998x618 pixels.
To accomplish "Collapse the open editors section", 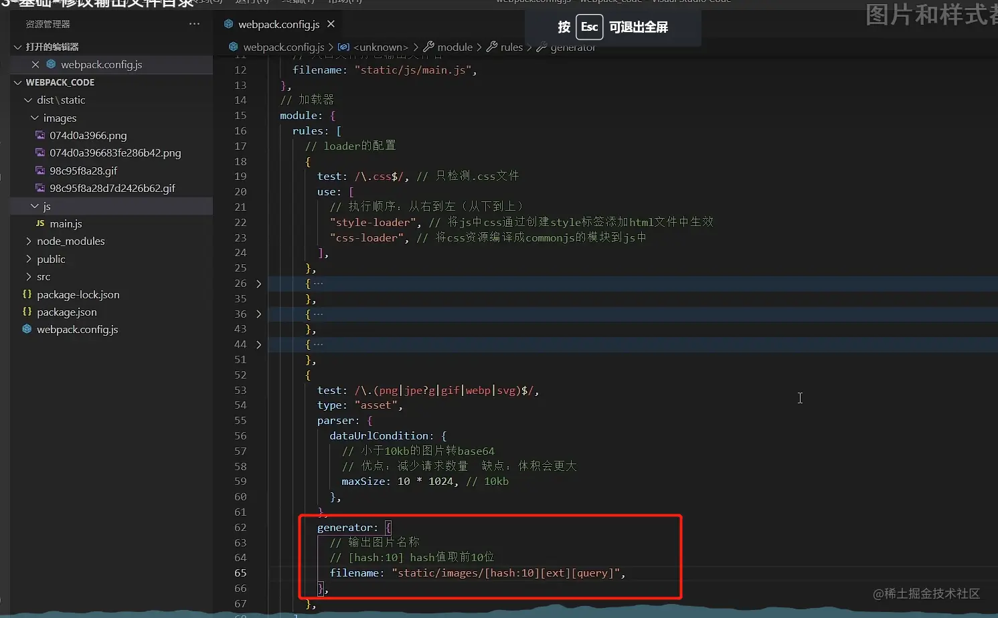I will (18, 47).
